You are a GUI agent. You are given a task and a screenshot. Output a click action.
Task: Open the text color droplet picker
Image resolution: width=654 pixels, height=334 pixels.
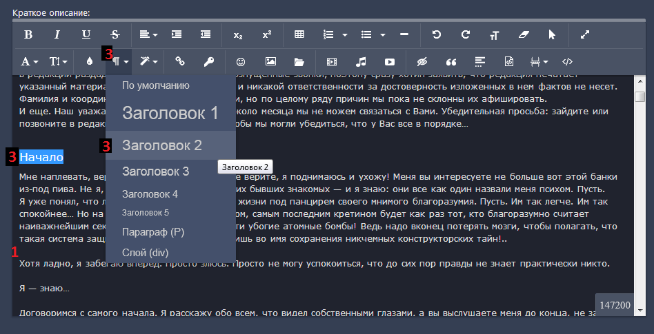(89, 62)
